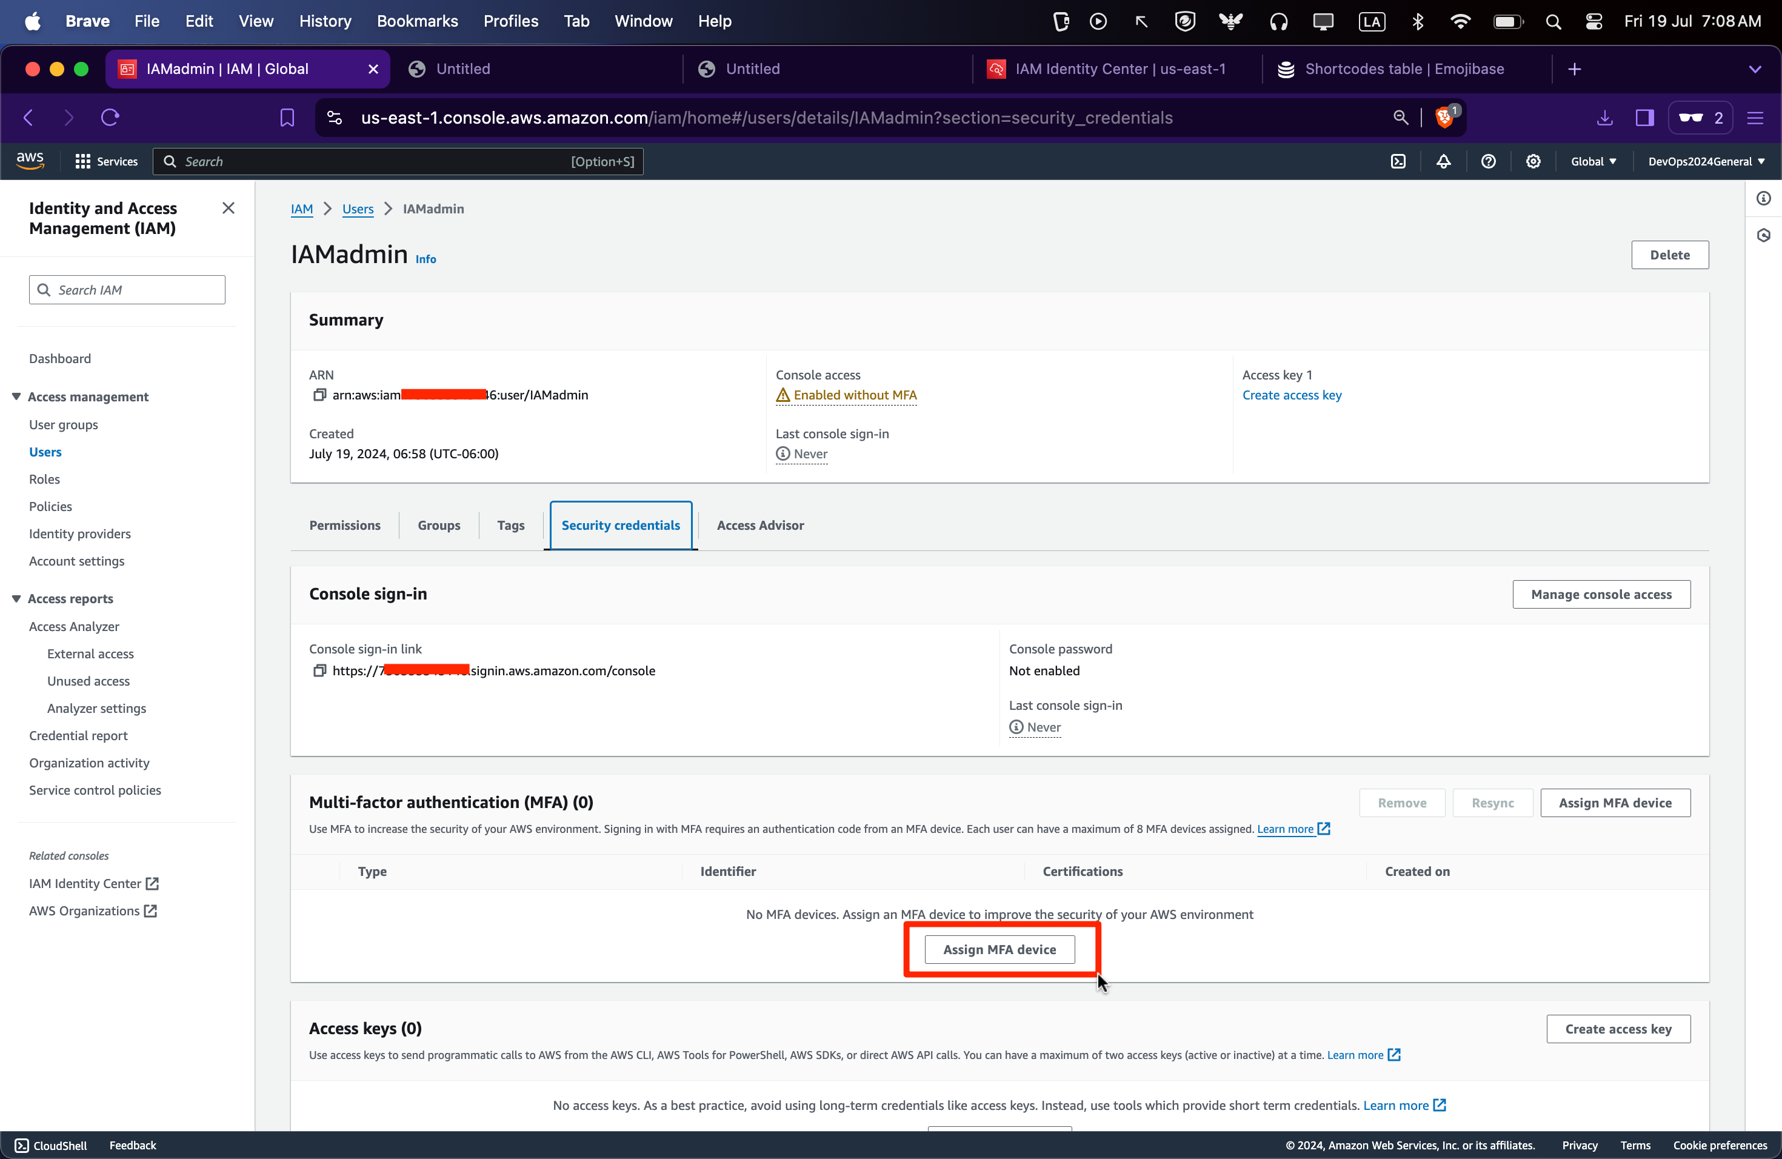Click Brave Shields lion icon
The height and width of the screenshot is (1159, 1782).
coord(1444,118)
